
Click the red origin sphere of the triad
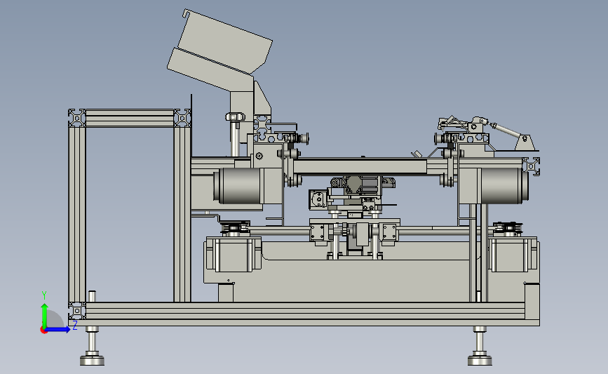pyautogui.click(x=43, y=330)
